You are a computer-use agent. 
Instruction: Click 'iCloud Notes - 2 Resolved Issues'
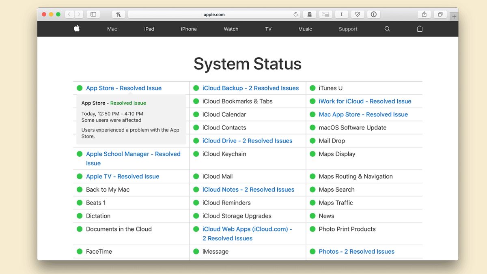(248, 190)
